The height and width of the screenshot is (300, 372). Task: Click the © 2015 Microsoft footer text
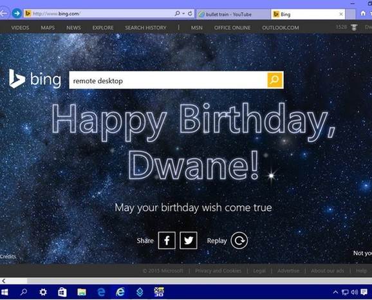click(x=163, y=270)
